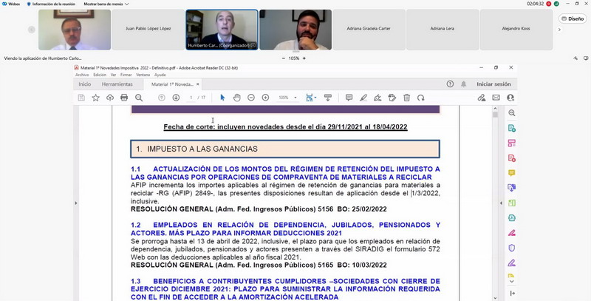Expand the left navigation pane arrow
The image size is (591, 301).
(x=76, y=203)
